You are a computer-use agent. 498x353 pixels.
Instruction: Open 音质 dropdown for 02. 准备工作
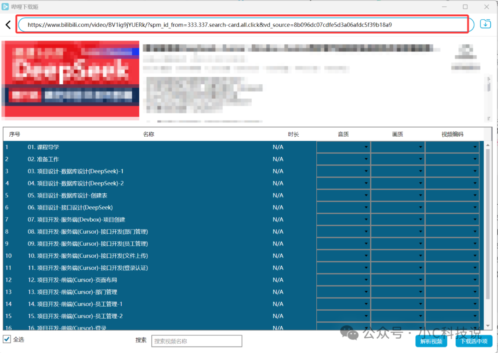pos(344,159)
